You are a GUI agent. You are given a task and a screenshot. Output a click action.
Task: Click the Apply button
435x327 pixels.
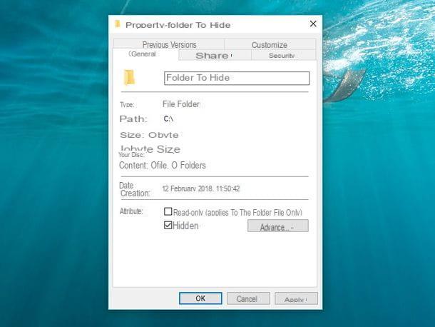coord(296,299)
